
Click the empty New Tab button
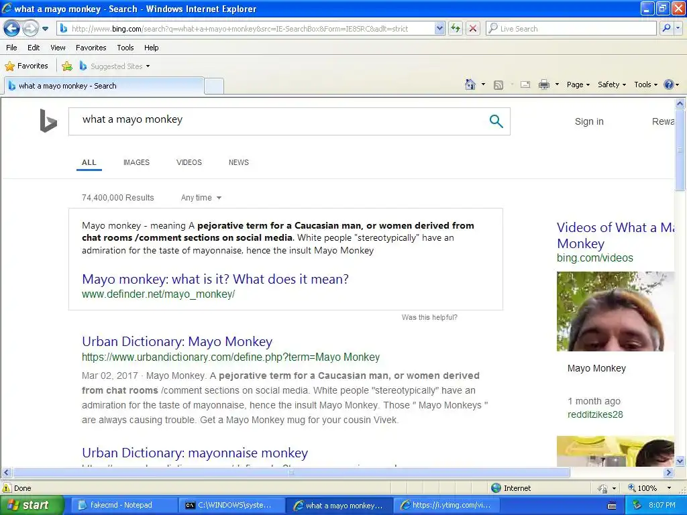[214, 87]
